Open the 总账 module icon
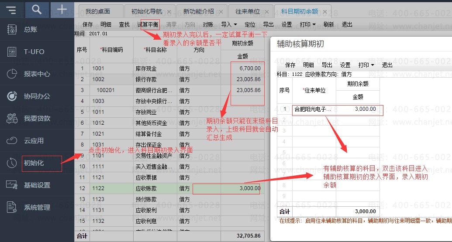The width and height of the screenshot is (452, 242). [12, 29]
